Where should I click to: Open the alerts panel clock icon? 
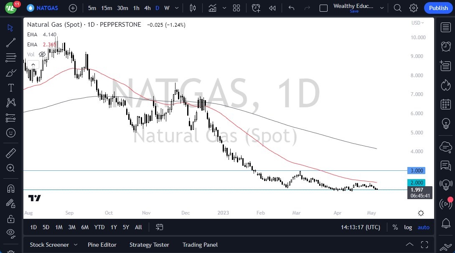coord(446,46)
